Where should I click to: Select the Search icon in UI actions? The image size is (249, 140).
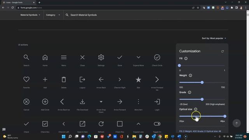[26, 57]
